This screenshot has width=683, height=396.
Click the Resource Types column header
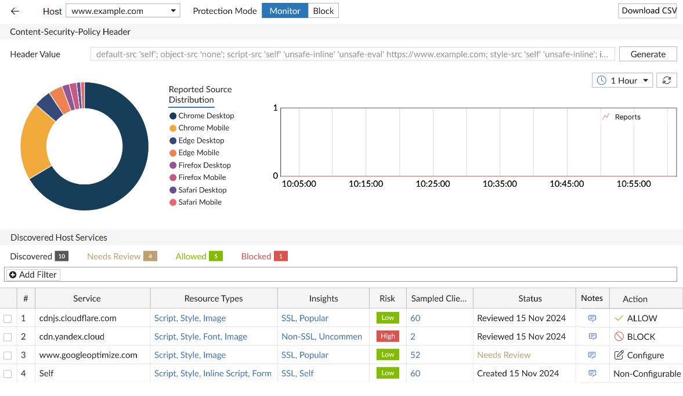214,299
